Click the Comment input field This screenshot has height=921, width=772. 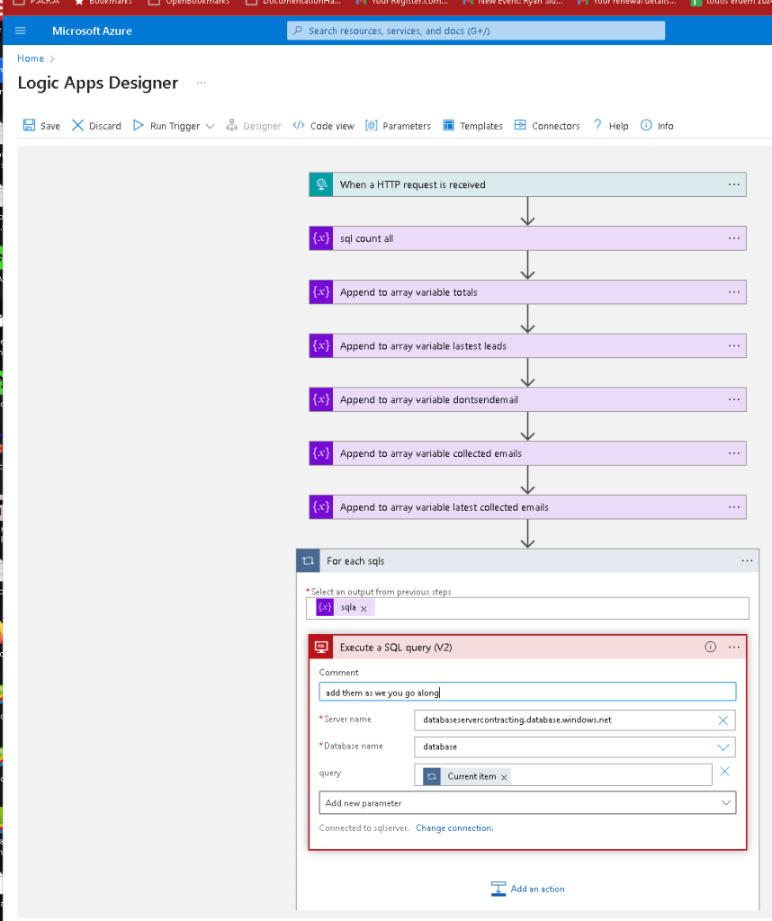527,692
